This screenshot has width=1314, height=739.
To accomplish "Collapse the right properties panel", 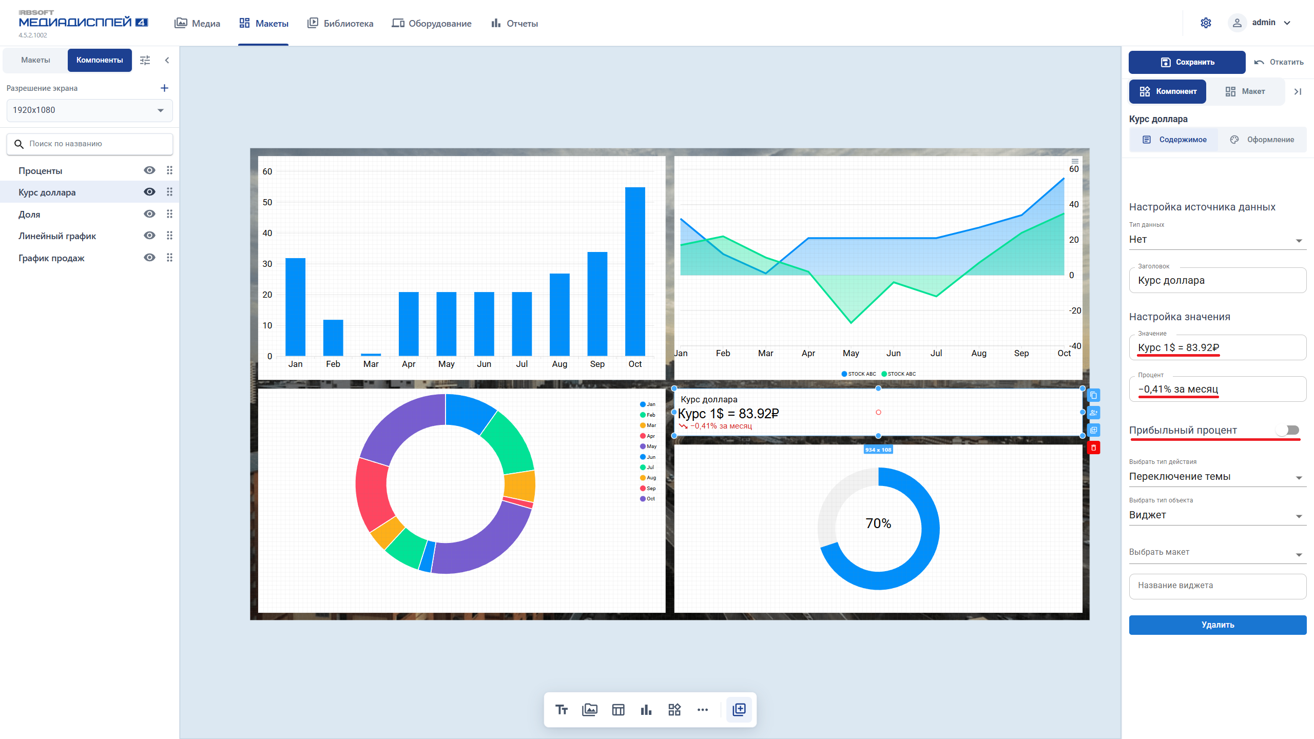I will [1298, 91].
